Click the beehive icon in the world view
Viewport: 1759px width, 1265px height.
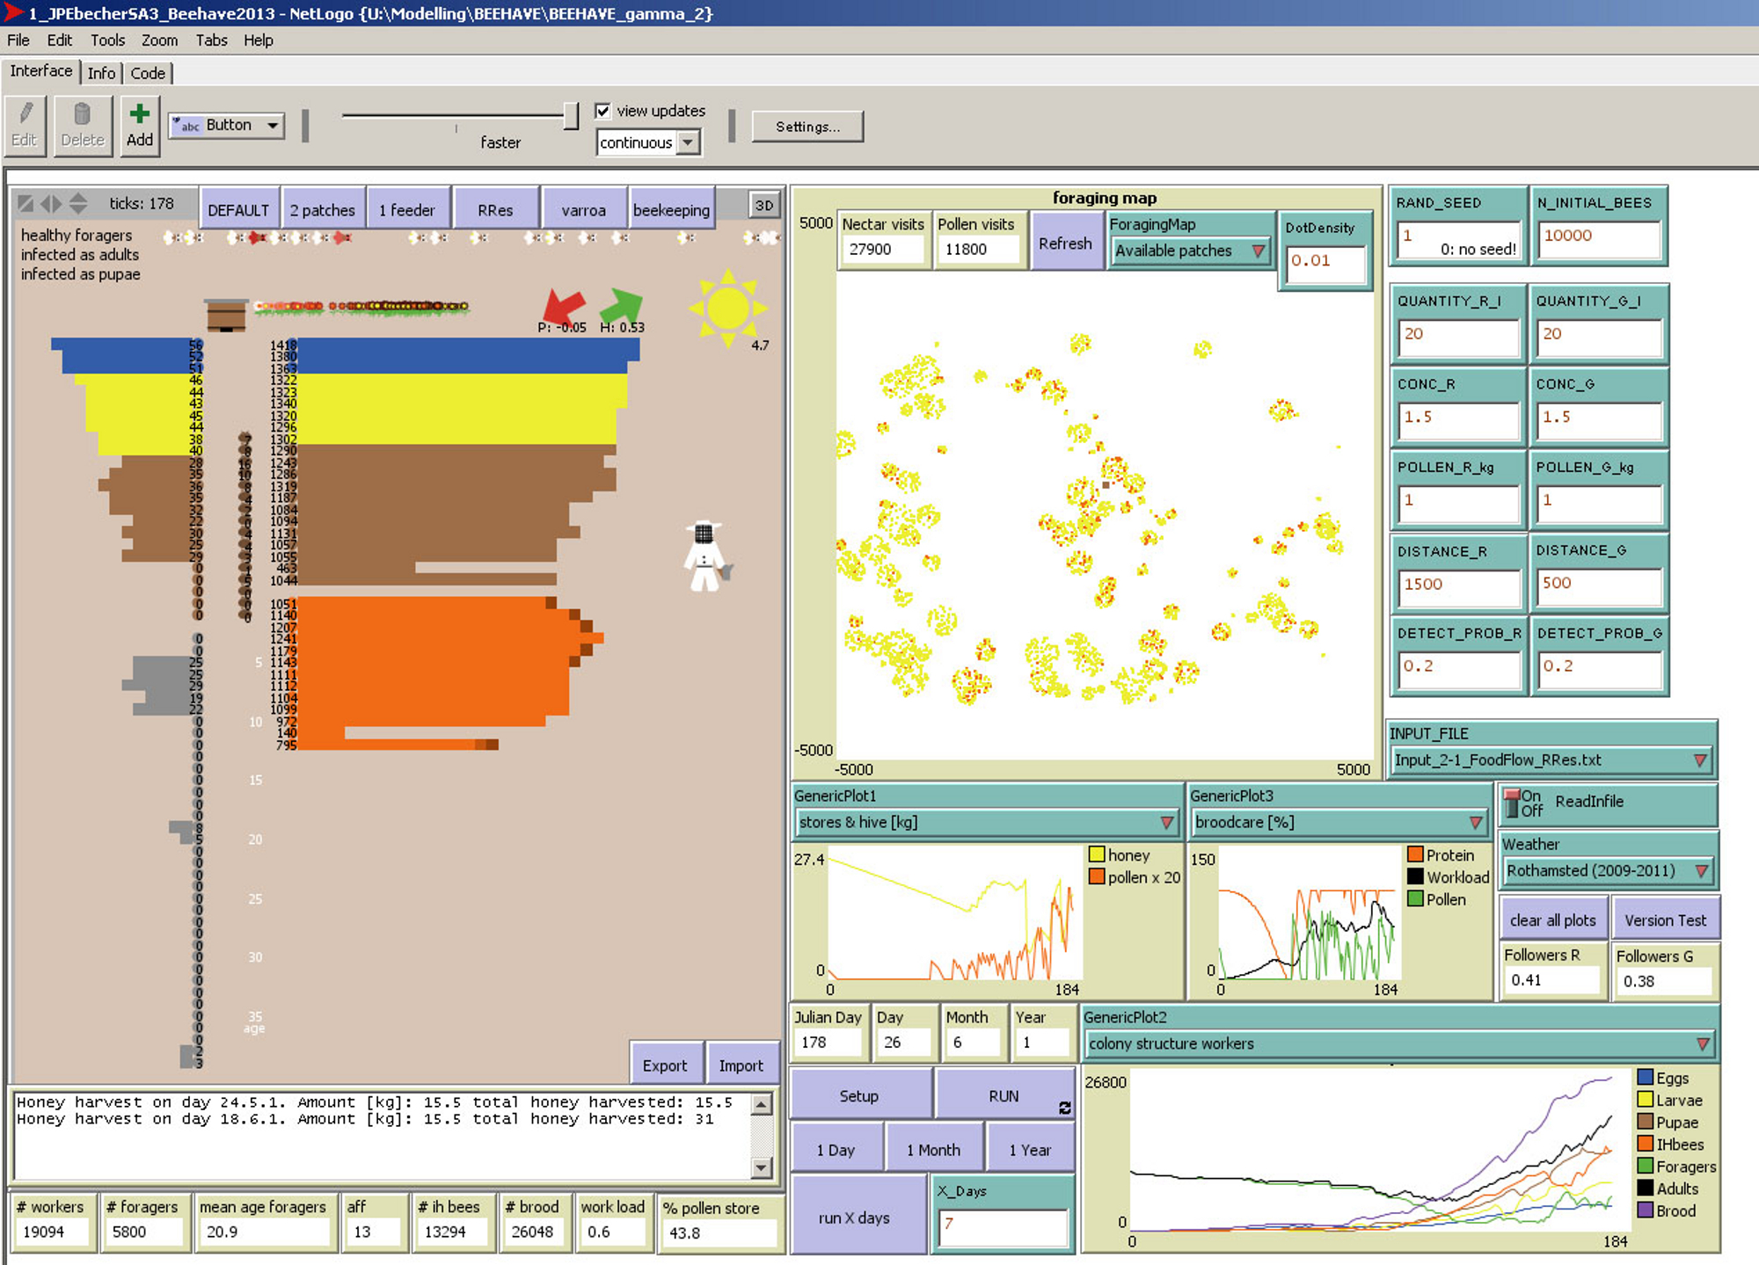pyautogui.click(x=226, y=314)
